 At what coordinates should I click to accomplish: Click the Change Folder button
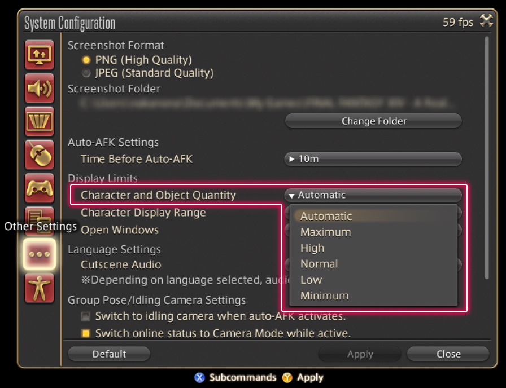pos(373,121)
